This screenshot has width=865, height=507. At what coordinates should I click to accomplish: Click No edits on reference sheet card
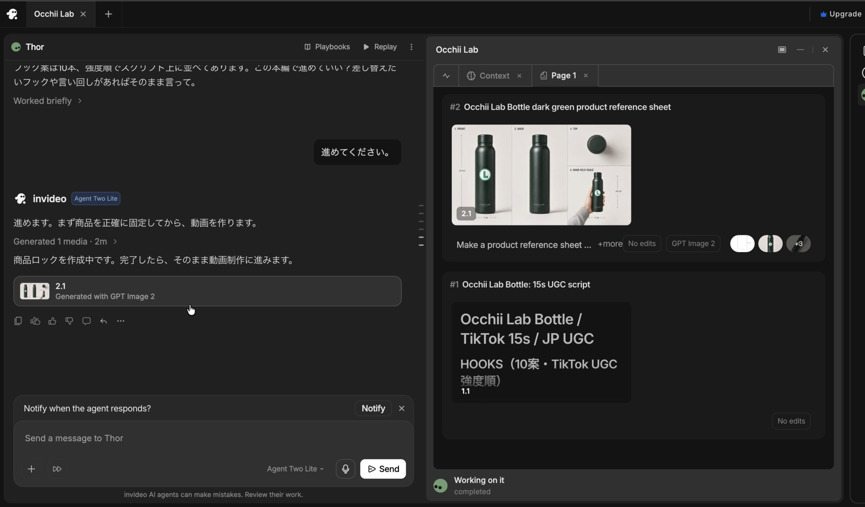click(x=642, y=244)
